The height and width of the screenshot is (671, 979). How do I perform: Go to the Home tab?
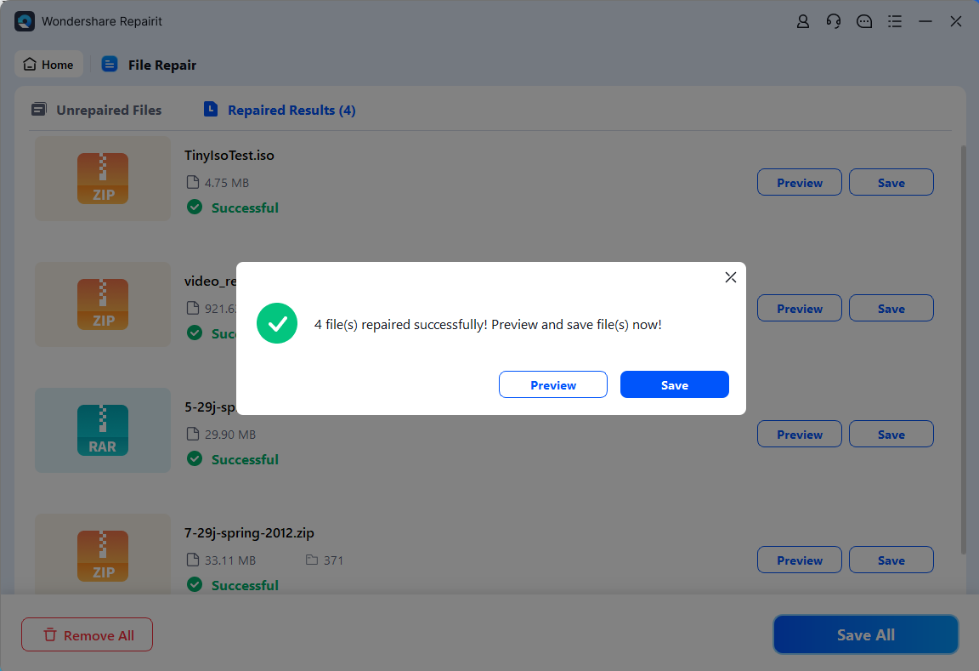coord(48,65)
